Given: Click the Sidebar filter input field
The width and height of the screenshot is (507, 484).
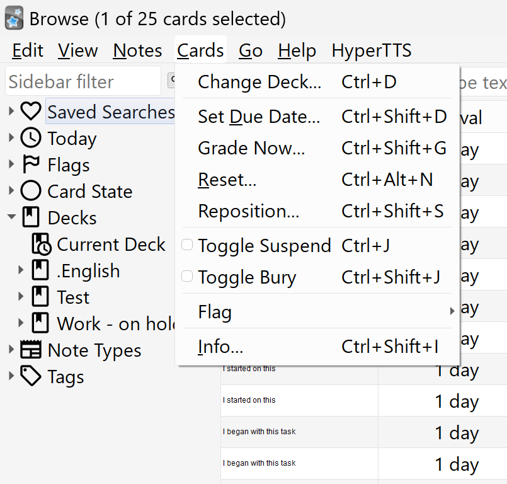Looking at the screenshot, I should 82,82.
